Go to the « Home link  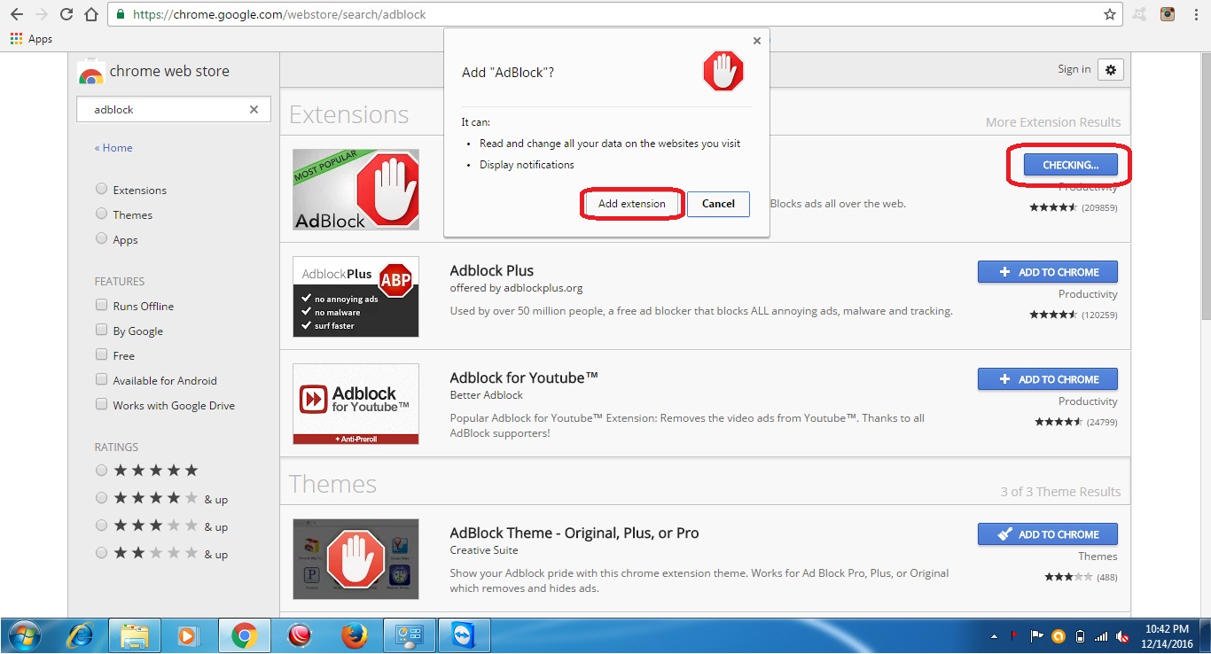click(113, 148)
